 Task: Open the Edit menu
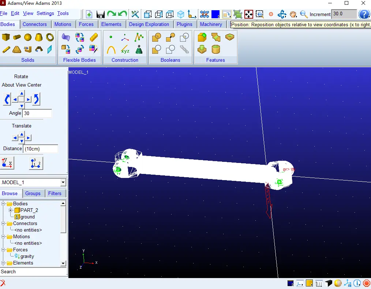point(15,14)
